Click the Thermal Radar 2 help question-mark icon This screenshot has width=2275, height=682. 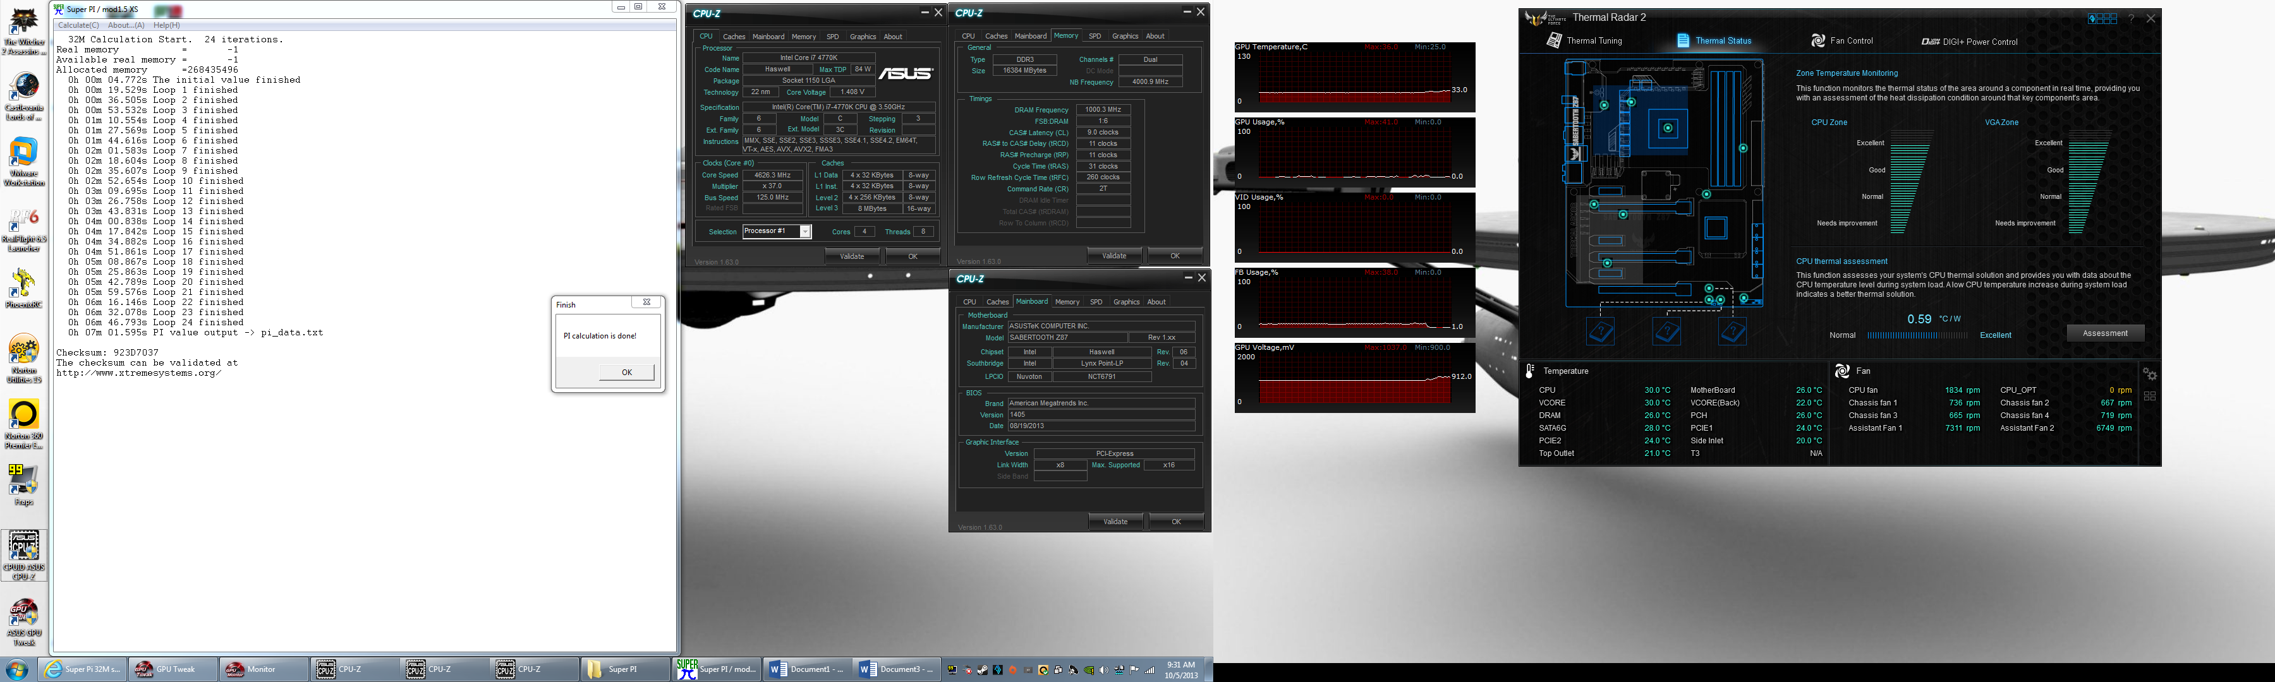pos(2131,18)
